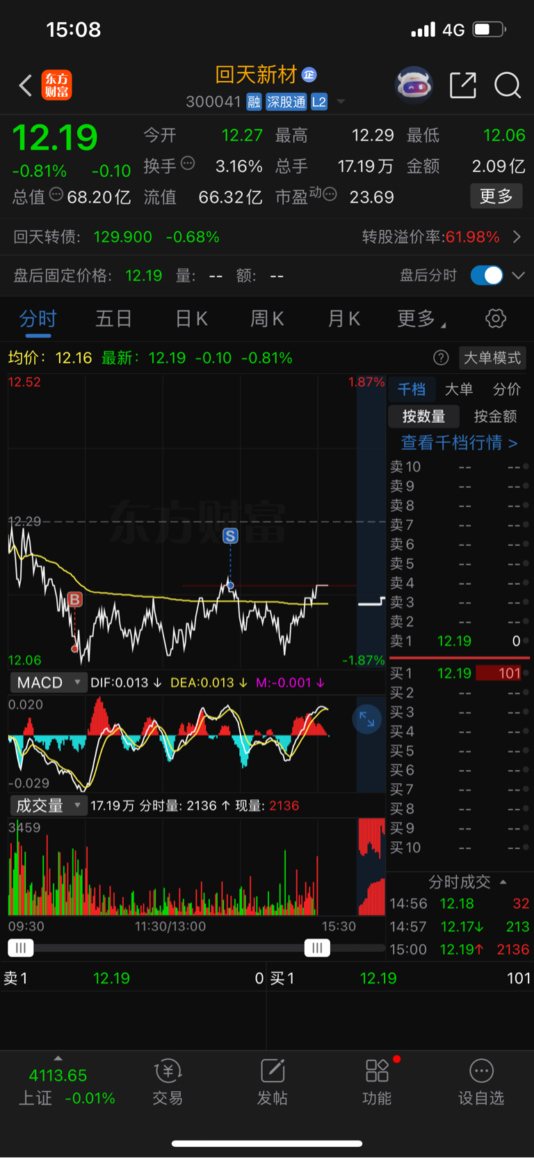This screenshot has width=534, height=1158.
Task: Expand 上证 index bar arrow
Action: [x=58, y=1058]
